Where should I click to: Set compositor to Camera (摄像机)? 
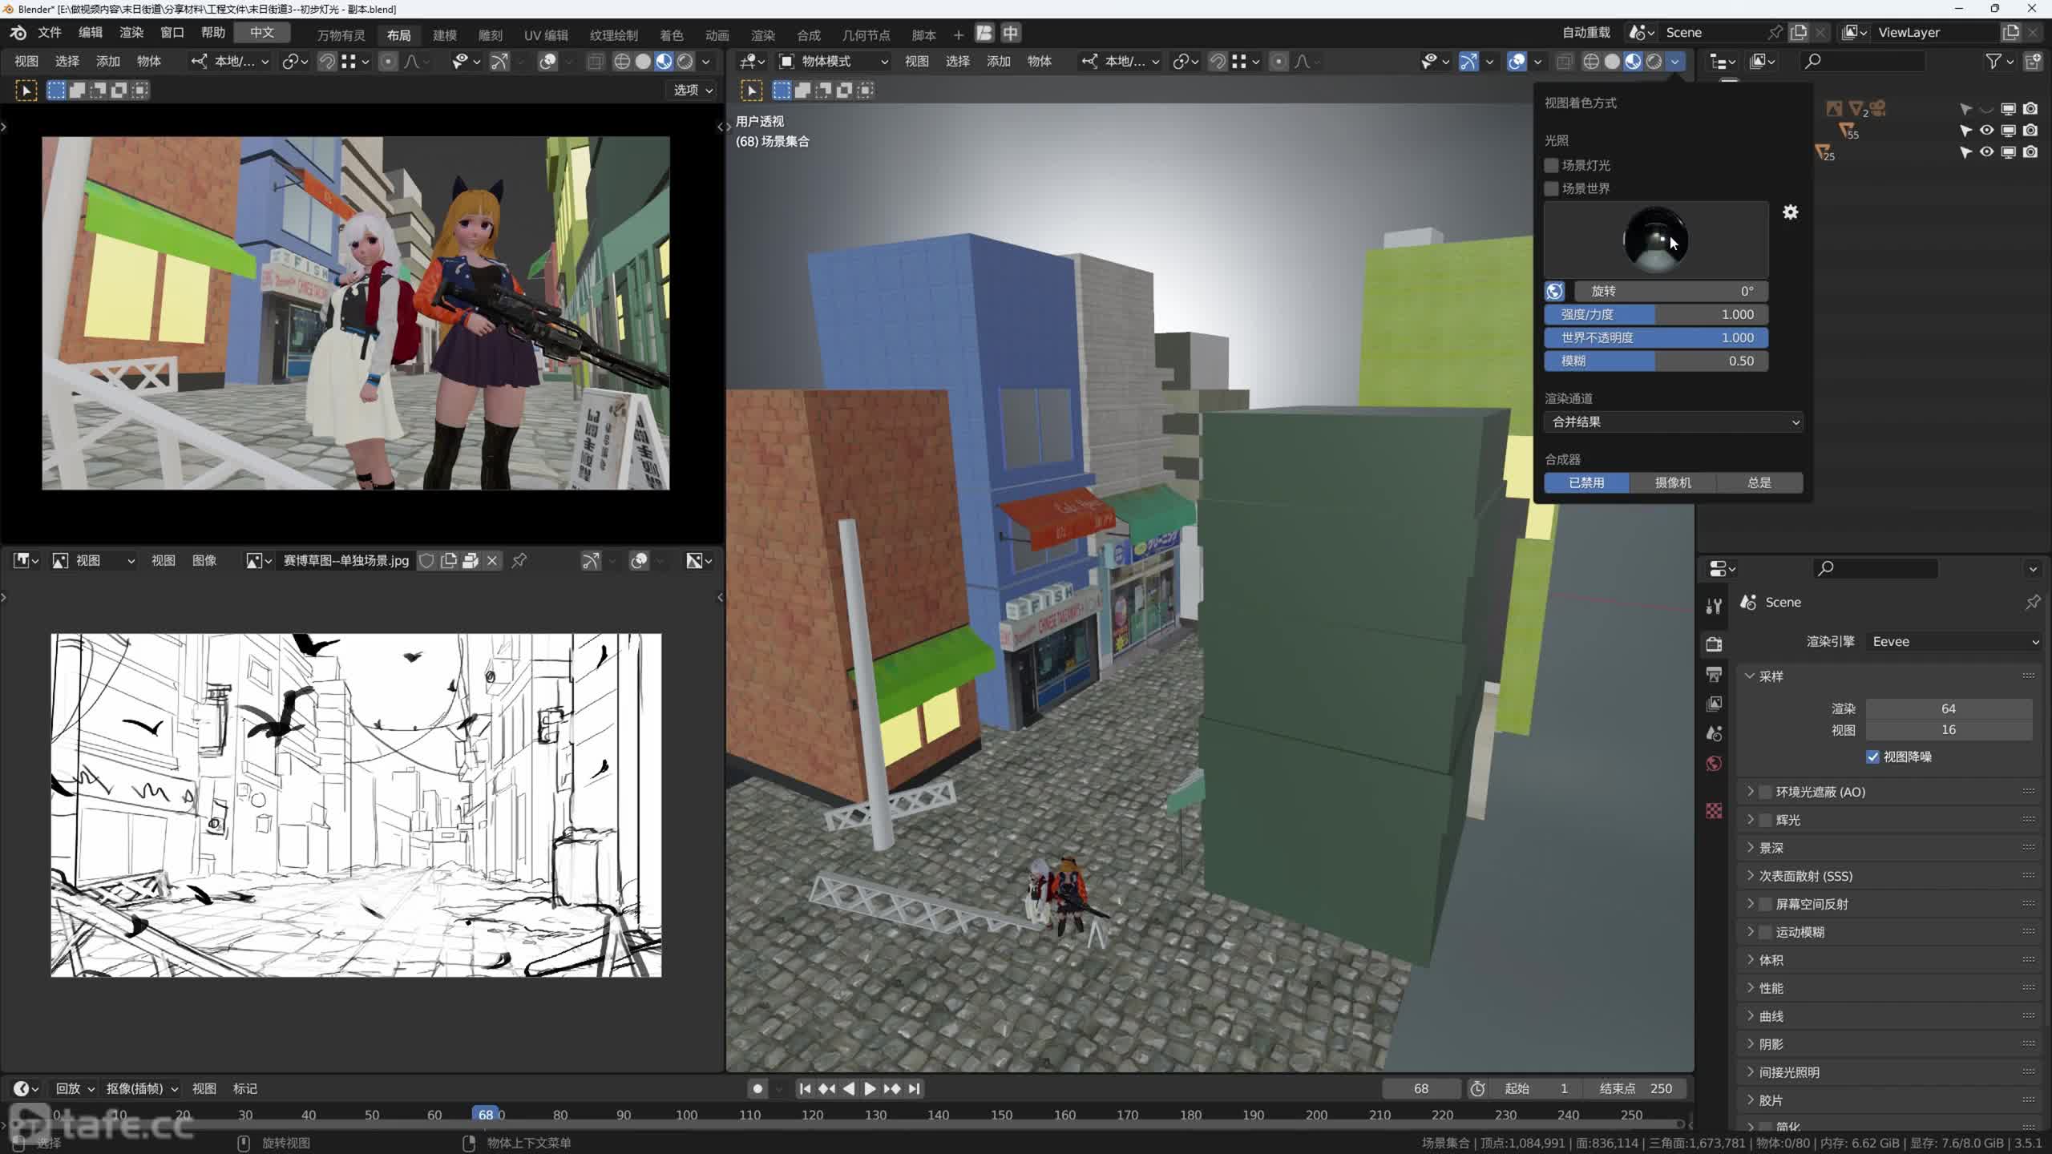[x=1673, y=482]
